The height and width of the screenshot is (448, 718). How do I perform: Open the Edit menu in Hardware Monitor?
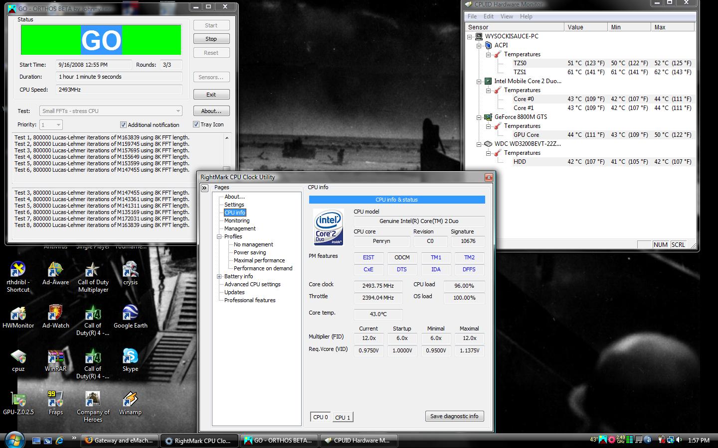click(x=489, y=16)
